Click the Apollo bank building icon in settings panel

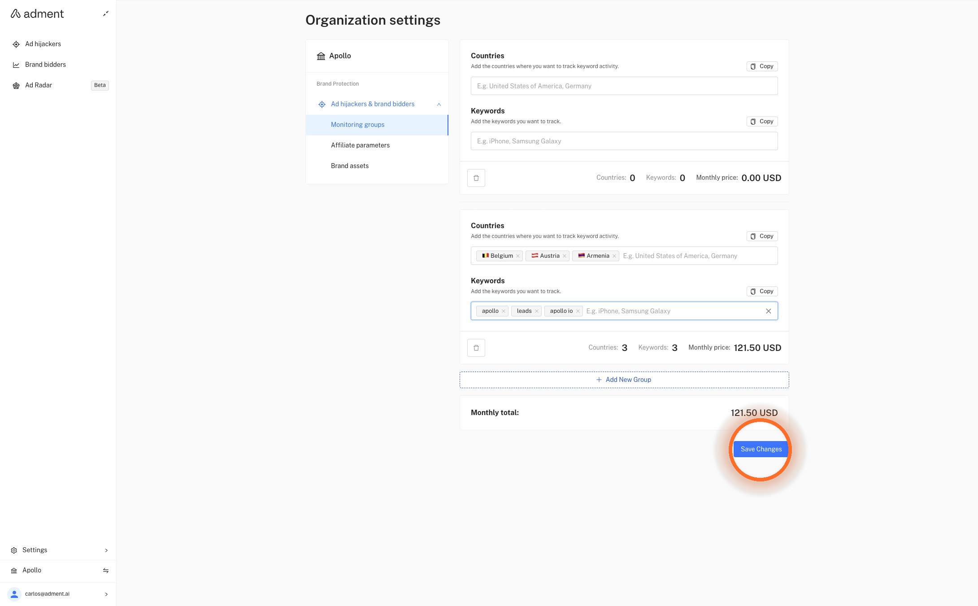321,56
